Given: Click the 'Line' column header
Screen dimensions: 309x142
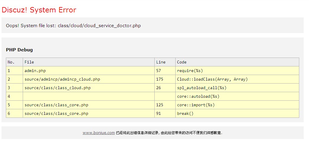Looking at the screenshot, I should [x=165, y=62].
